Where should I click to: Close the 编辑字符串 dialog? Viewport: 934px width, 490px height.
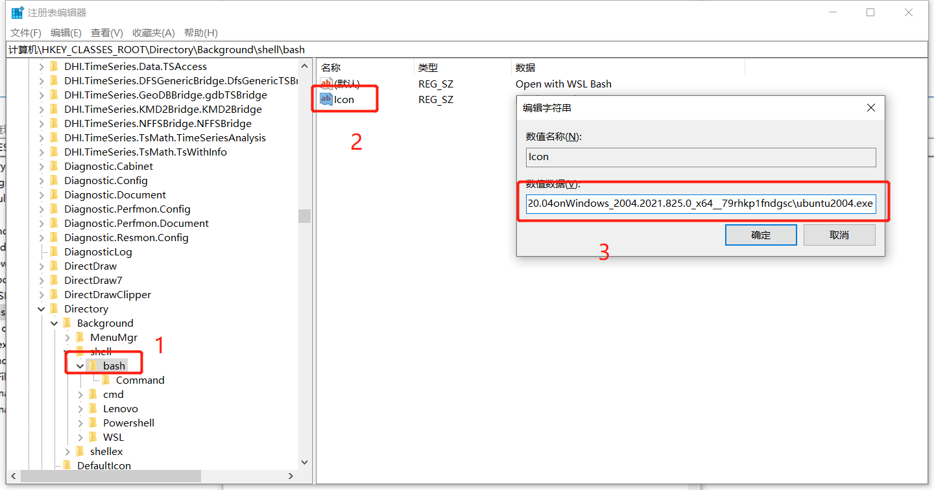point(871,108)
